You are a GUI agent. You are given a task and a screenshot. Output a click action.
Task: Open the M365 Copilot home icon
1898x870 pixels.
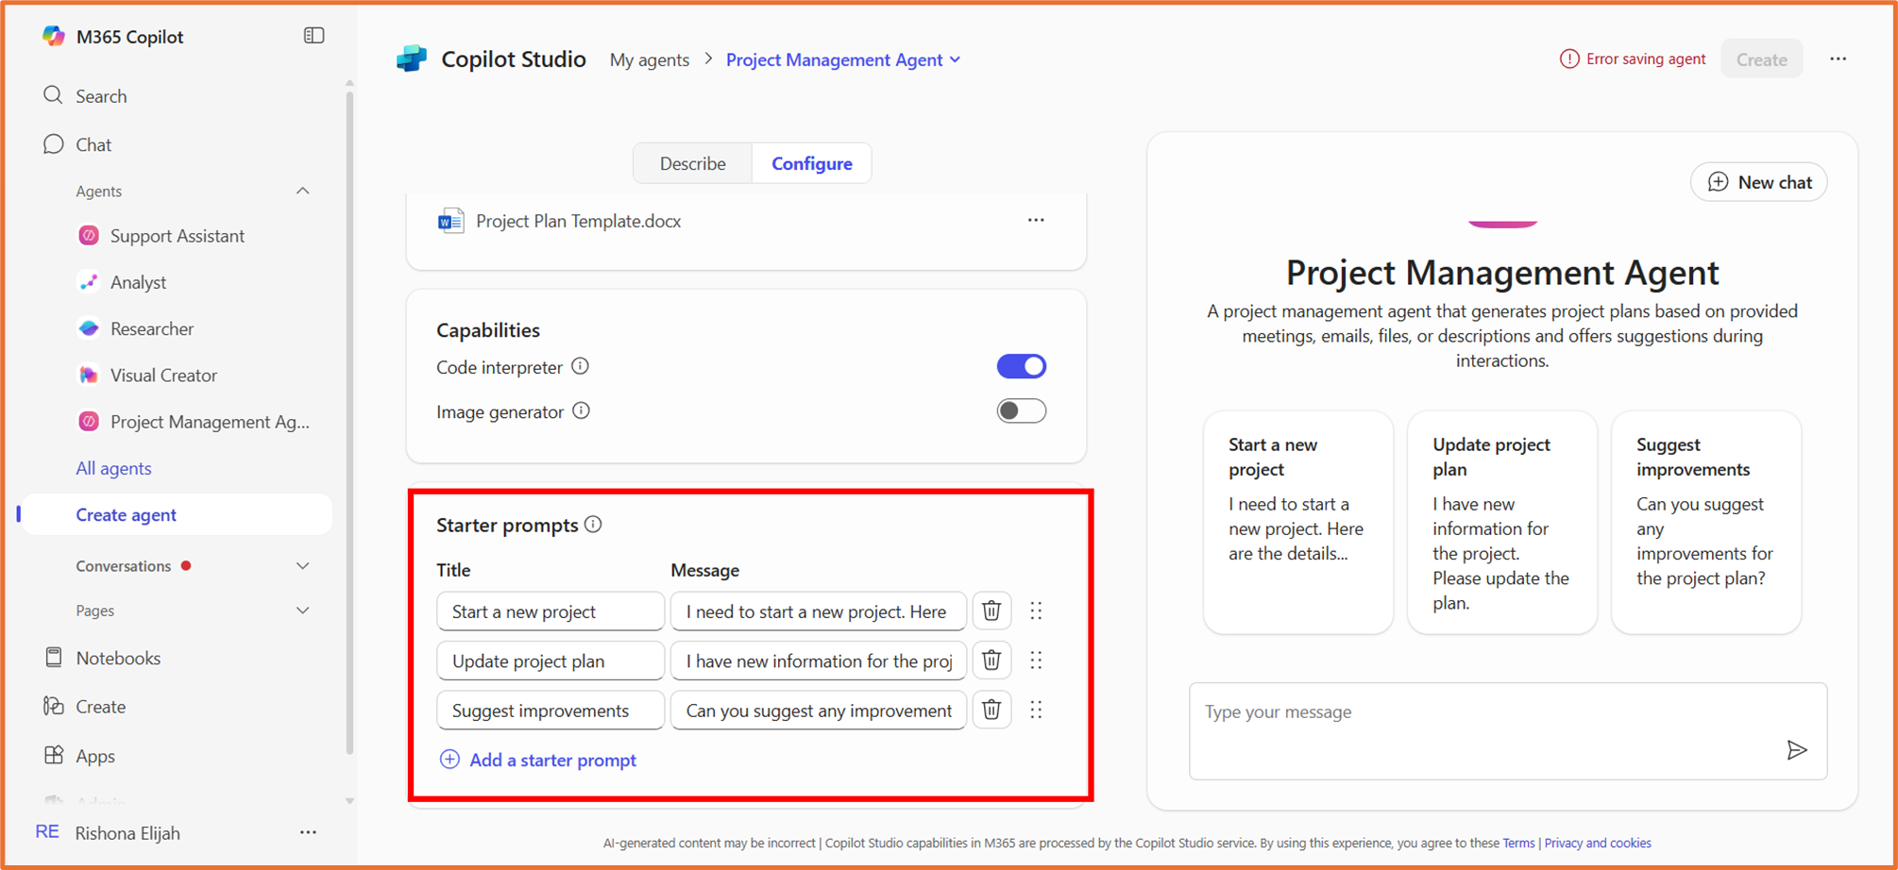click(54, 36)
